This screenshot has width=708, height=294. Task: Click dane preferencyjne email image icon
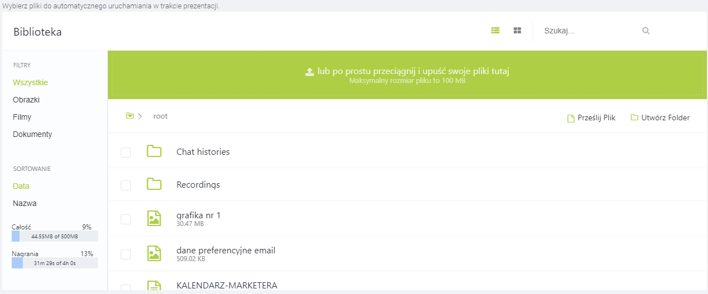coord(154,253)
